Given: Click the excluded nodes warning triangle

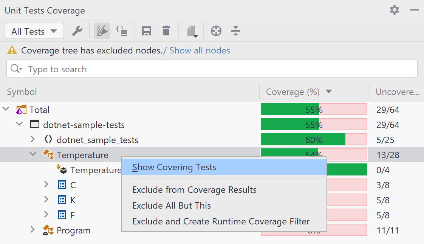Looking at the screenshot, I should 11,50.
